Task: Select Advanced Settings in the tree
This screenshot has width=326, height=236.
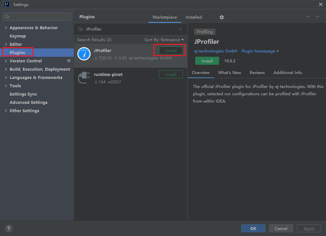Action: click(x=29, y=103)
